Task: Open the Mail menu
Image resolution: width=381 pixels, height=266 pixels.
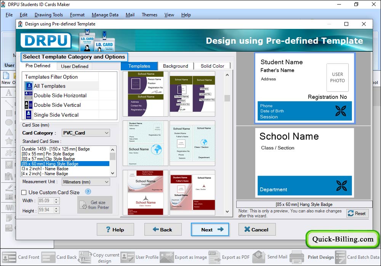Action: click(130, 15)
